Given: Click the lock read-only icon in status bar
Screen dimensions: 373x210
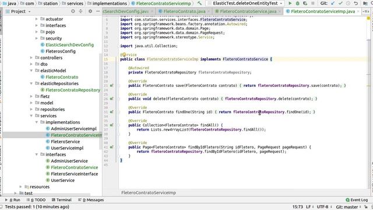Looking at the screenshot, I should pos(366,207).
